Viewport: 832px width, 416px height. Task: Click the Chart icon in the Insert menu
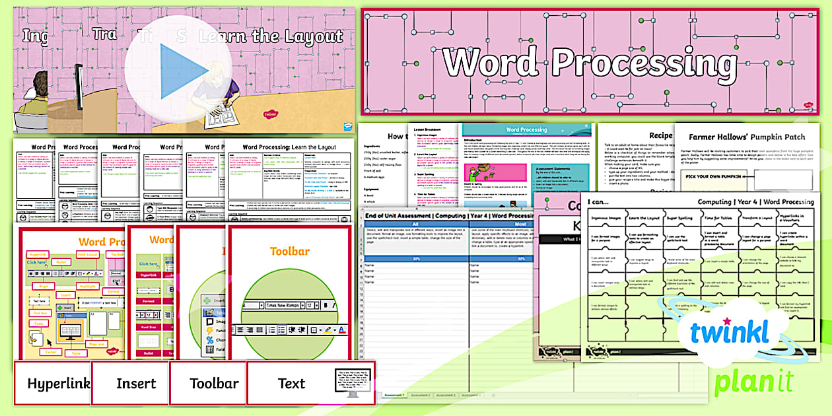tap(210, 339)
